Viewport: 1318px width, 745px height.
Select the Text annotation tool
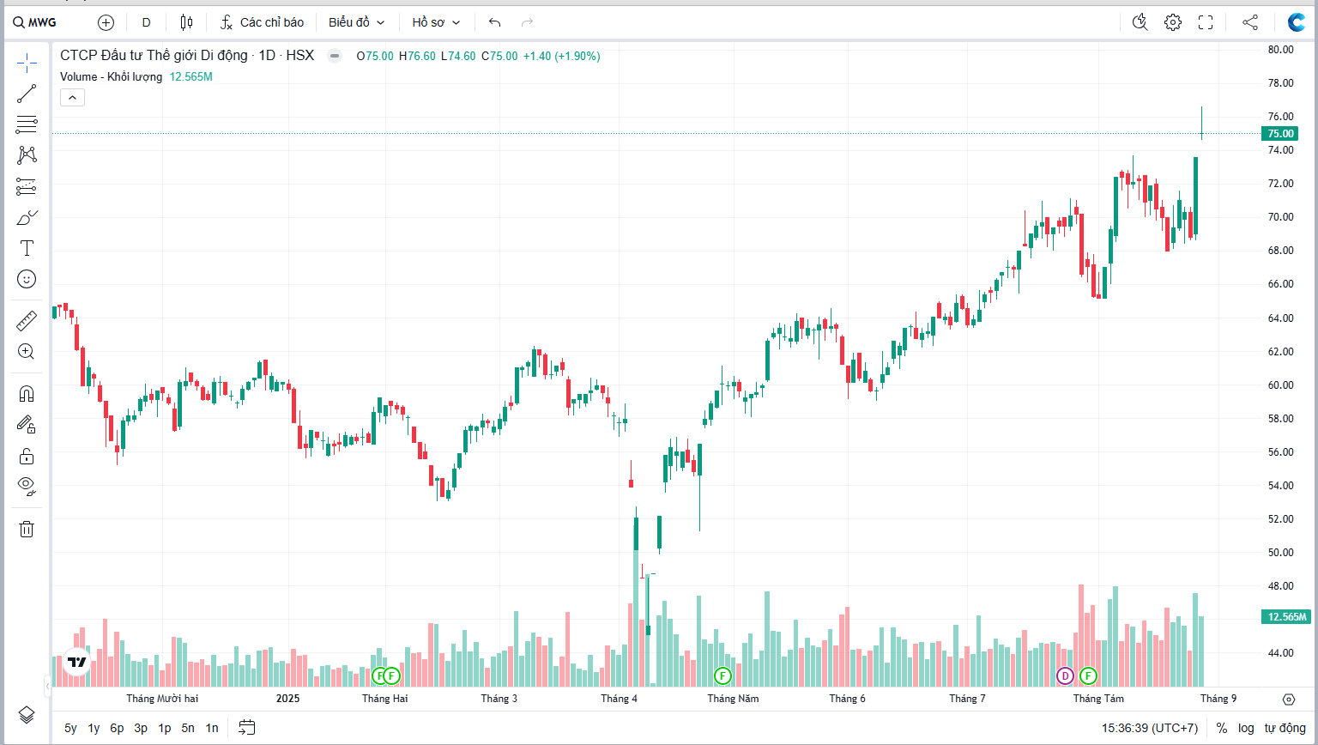(x=27, y=248)
